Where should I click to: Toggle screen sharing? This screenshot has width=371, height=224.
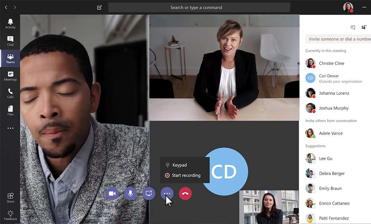click(x=149, y=193)
